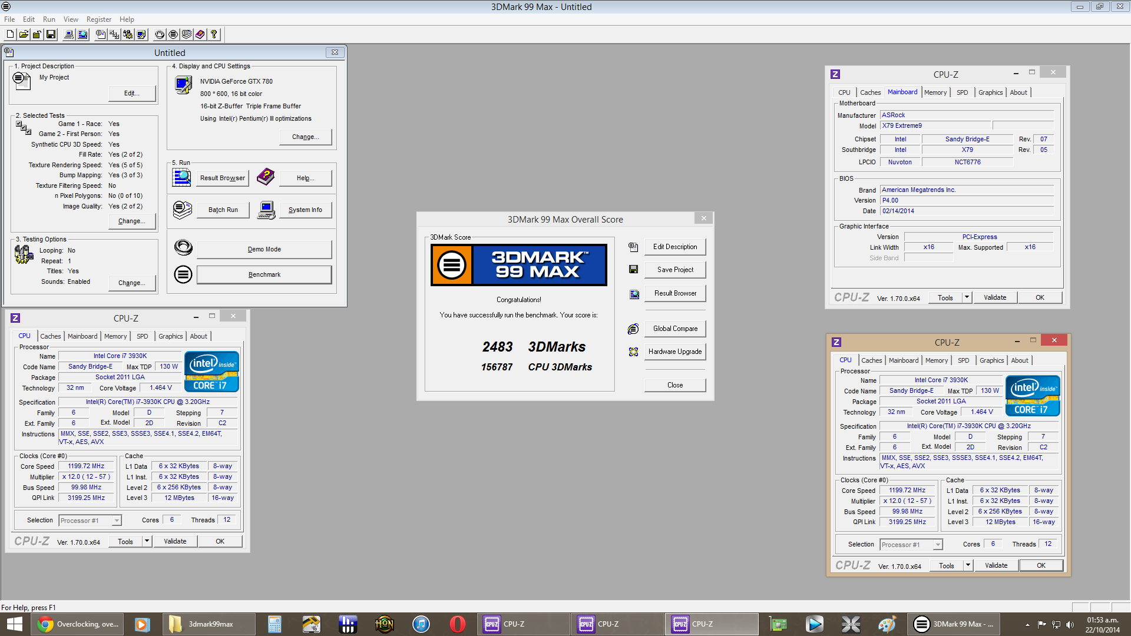Click Hardware Upgrade button
1131x636 pixels.
point(675,352)
